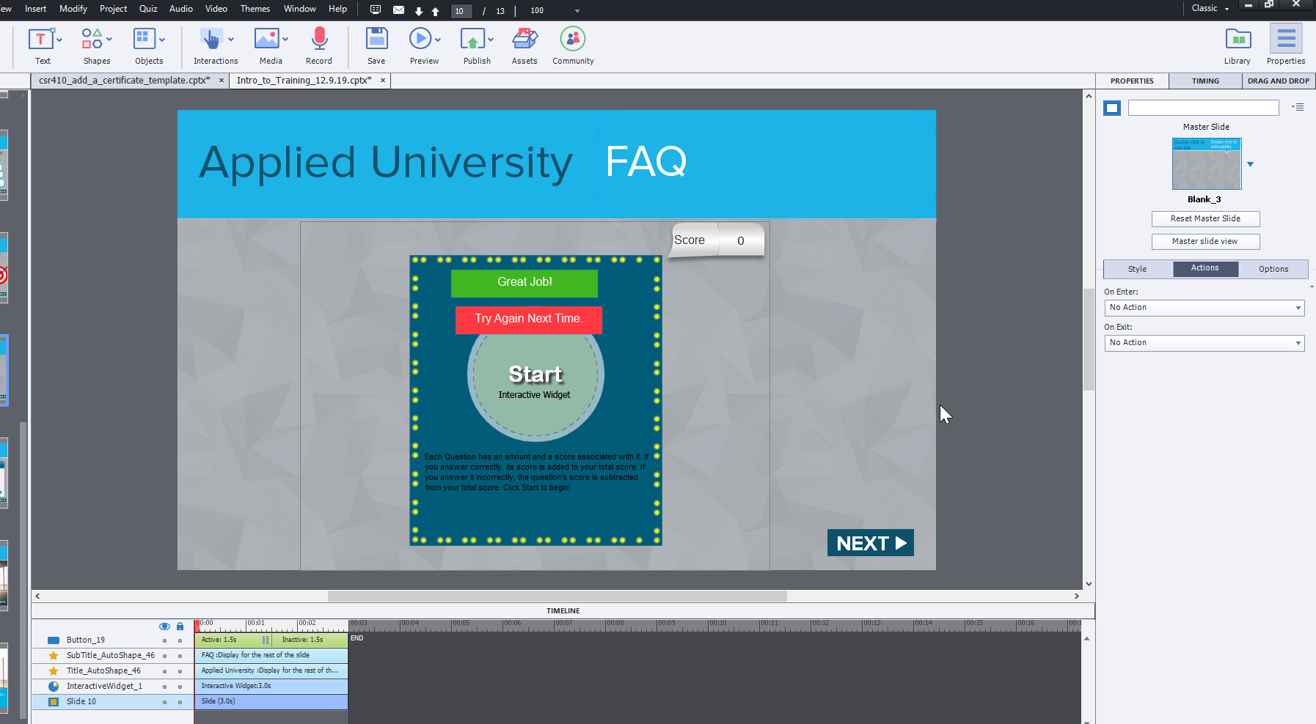1316x724 pixels.
Task: Click the Reset Master Slide button
Action: (1205, 219)
